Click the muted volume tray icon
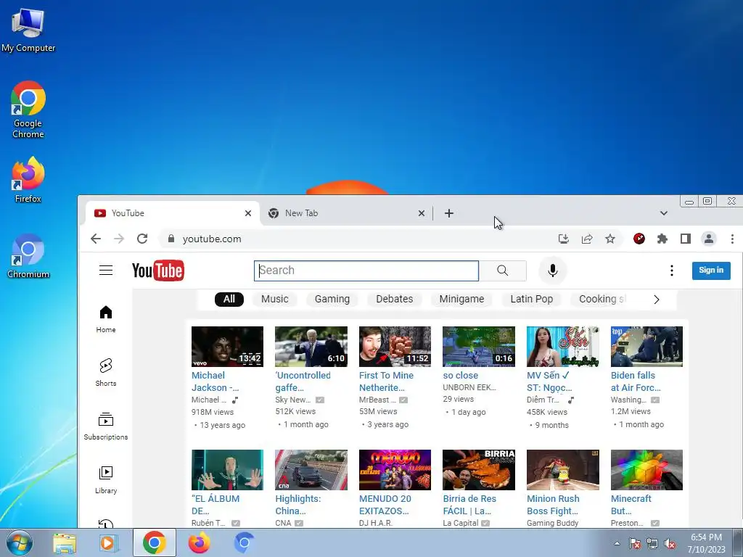The height and width of the screenshot is (557, 743). click(x=670, y=544)
